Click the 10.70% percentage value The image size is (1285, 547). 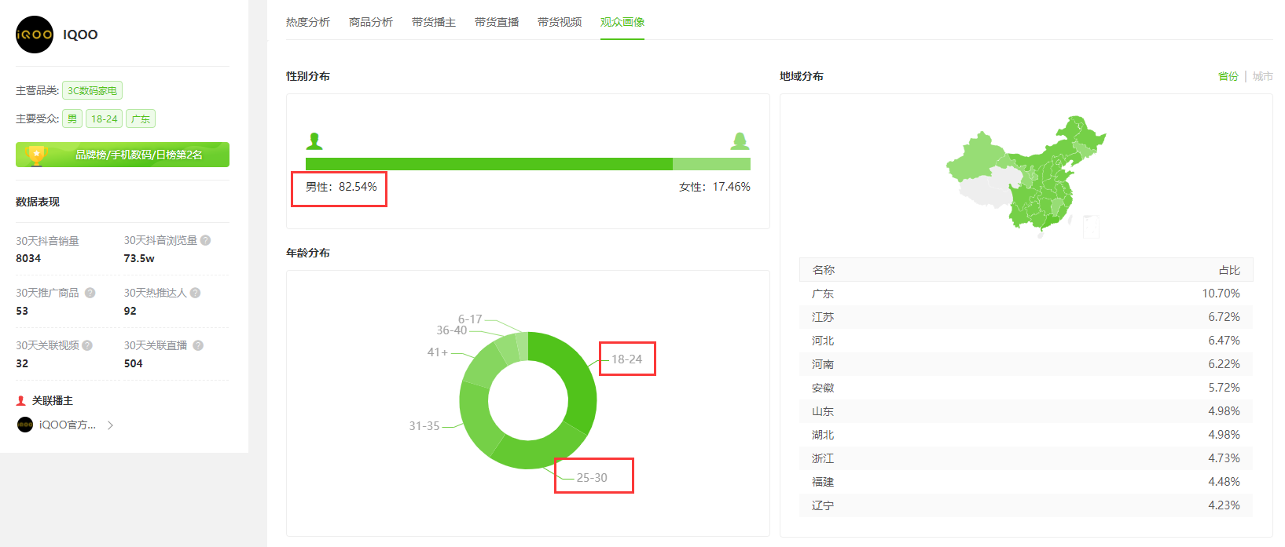[x=1221, y=294]
